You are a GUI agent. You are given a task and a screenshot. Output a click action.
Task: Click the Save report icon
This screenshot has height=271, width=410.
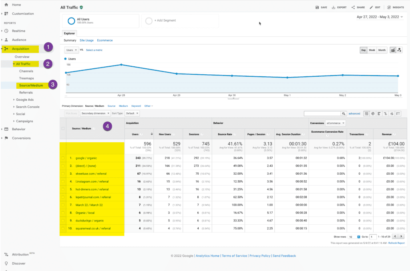[317, 7]
